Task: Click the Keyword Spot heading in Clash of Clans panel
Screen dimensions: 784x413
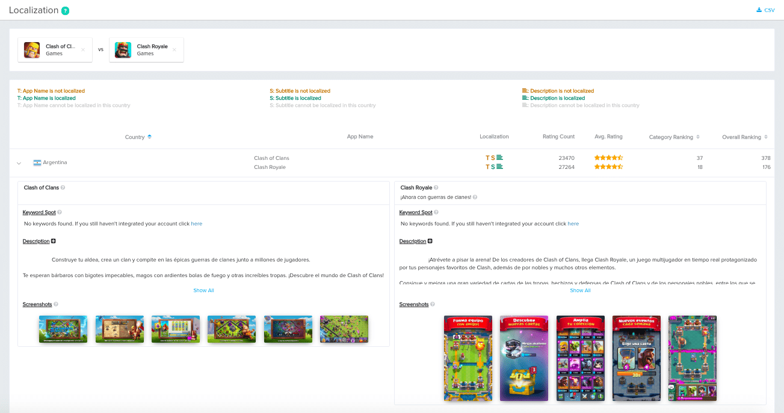Action: coord(39,212)
